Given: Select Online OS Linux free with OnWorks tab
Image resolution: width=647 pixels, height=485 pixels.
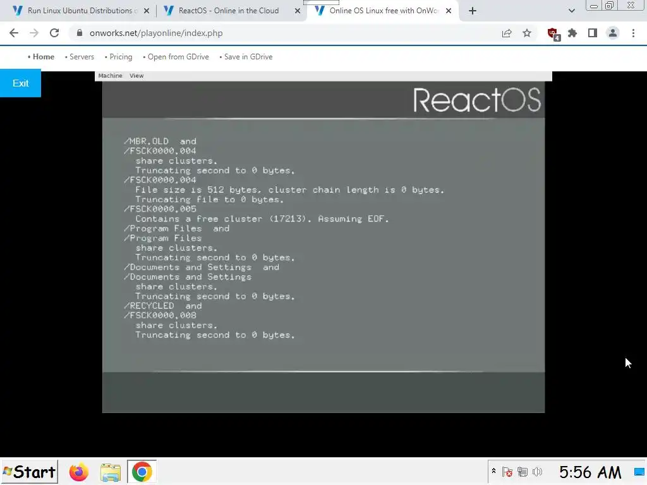Looking at the screenshot, I should coord(384,11).
